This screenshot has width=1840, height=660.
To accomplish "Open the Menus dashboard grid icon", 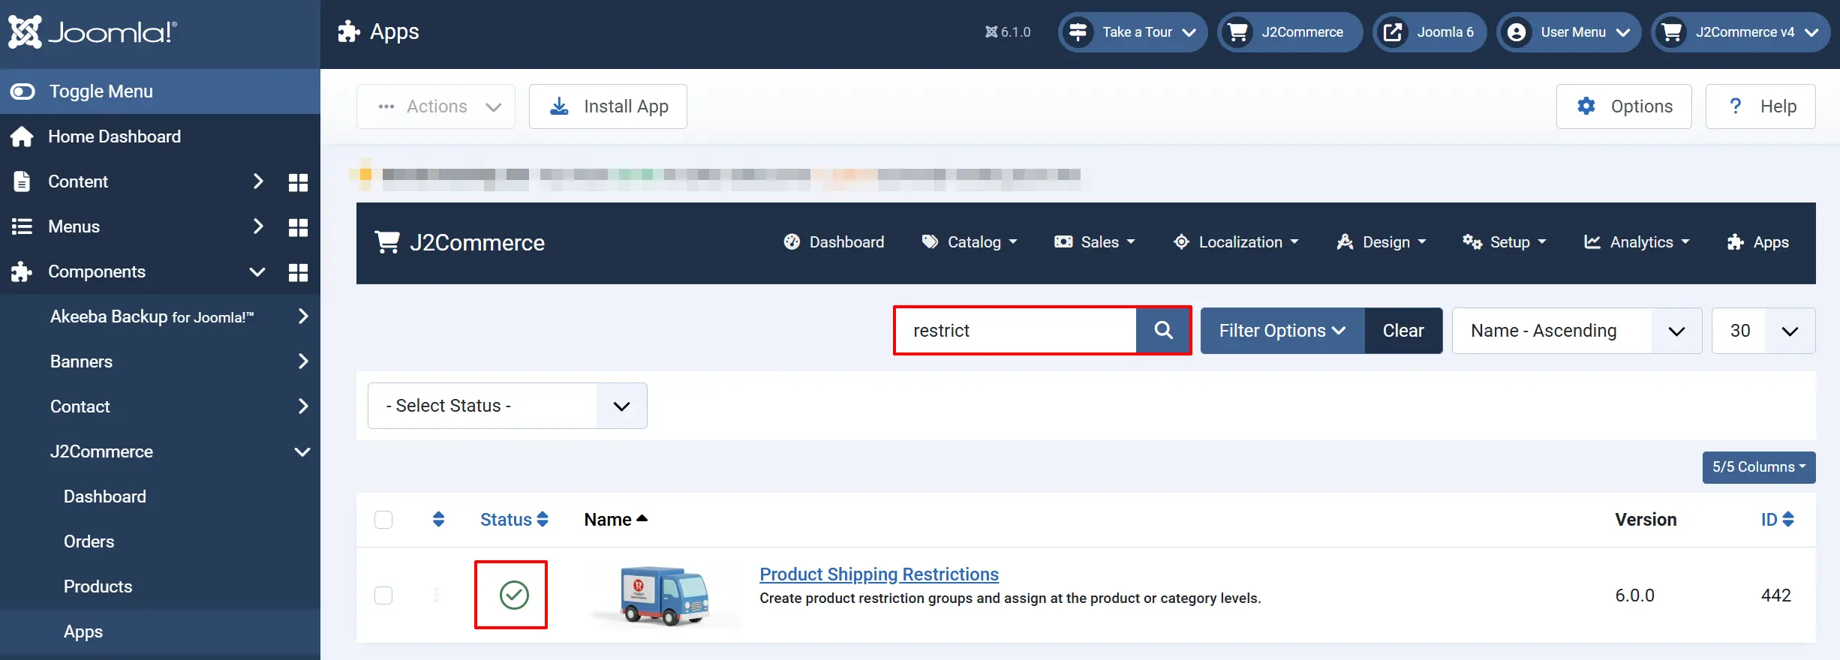I will (299, 227).
